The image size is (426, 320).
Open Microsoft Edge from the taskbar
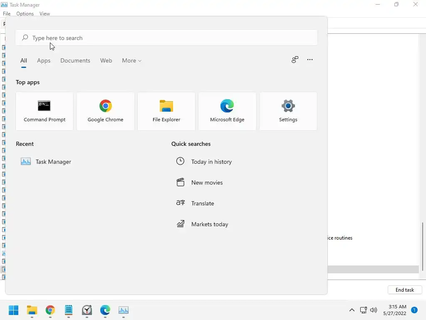(105, 310)
